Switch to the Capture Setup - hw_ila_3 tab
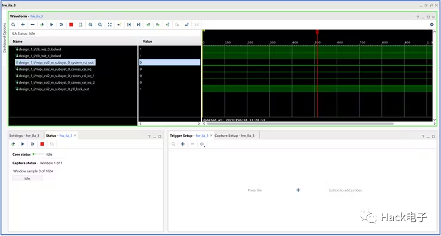The image size is (441, 236). click(x=234, y=136)
